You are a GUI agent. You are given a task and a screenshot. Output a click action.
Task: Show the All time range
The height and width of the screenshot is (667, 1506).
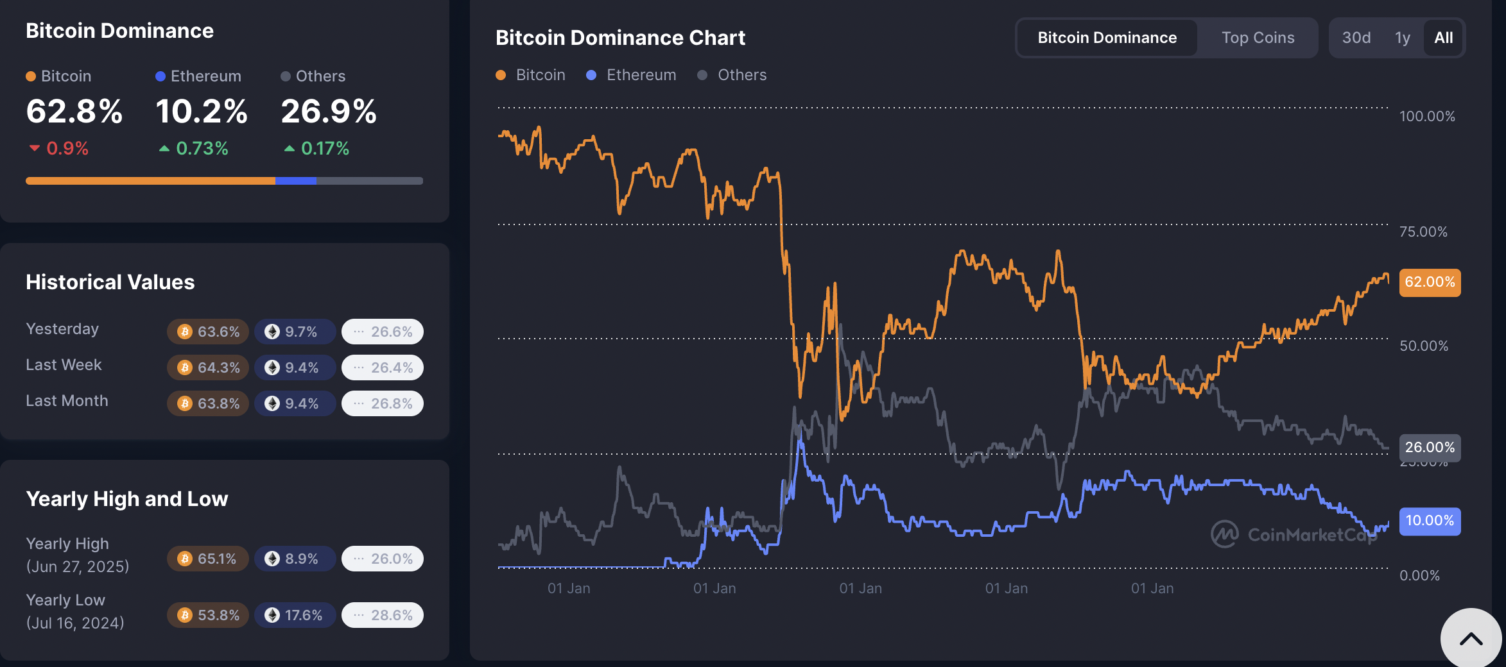(1443, 38)
